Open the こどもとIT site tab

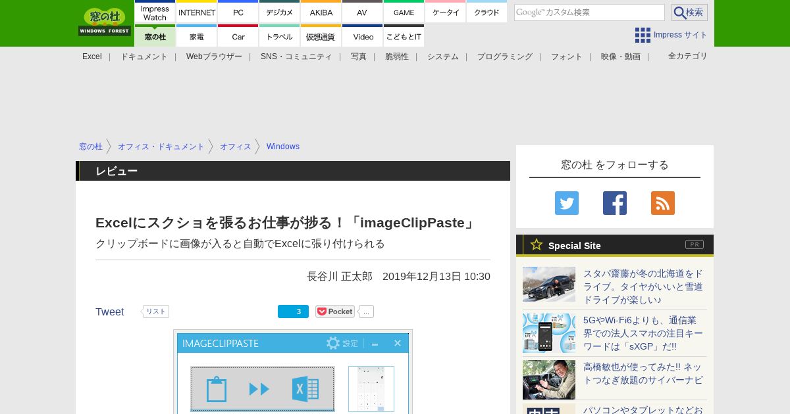[x=404, y=35]
